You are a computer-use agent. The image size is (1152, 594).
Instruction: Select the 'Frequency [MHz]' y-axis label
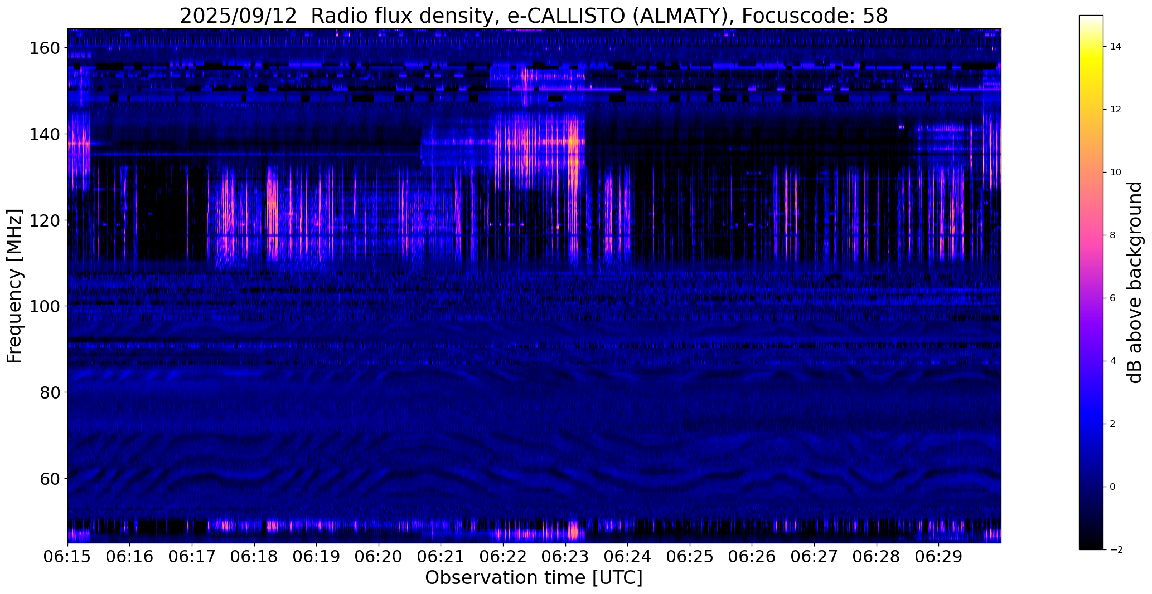(x=14, y=286)
